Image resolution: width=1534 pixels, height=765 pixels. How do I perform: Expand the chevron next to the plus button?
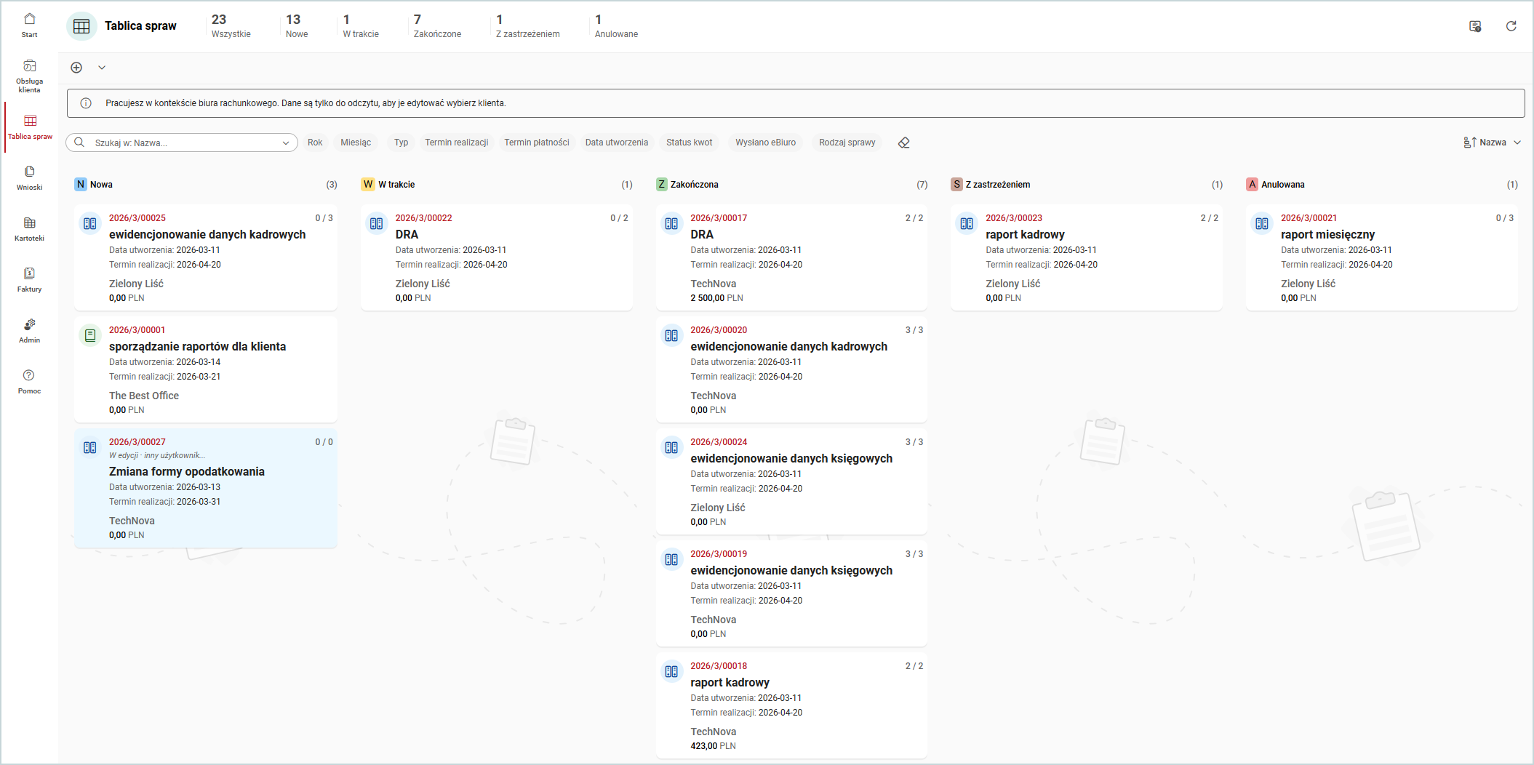(102, 67)
